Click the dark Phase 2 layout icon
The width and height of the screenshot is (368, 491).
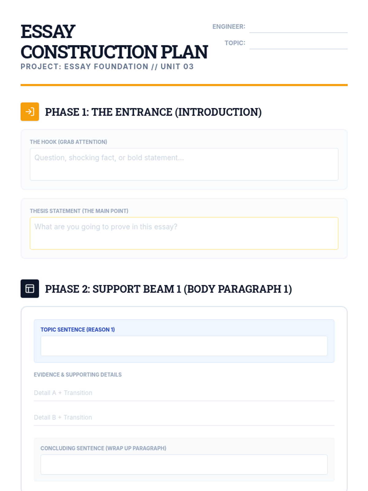tap(30, 288)
